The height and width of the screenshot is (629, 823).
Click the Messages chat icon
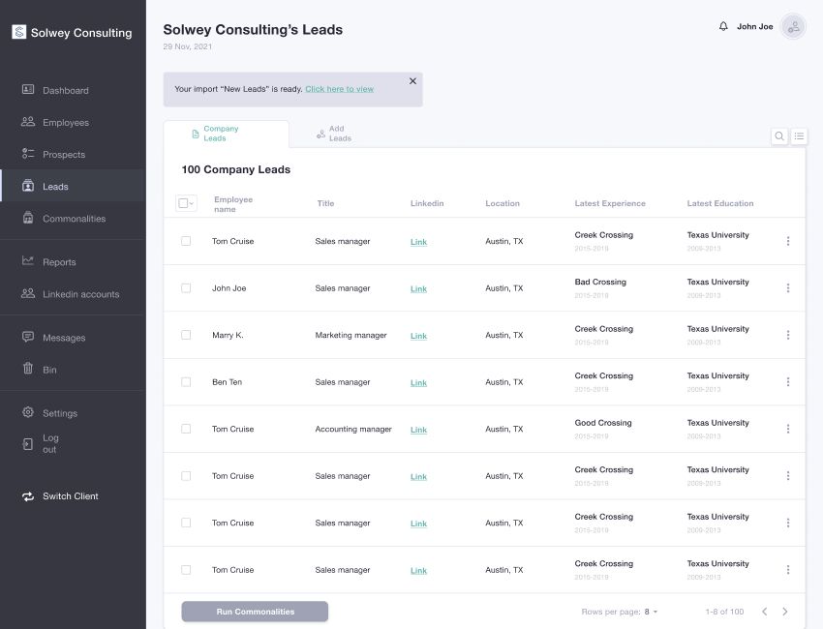click(28, 337)
